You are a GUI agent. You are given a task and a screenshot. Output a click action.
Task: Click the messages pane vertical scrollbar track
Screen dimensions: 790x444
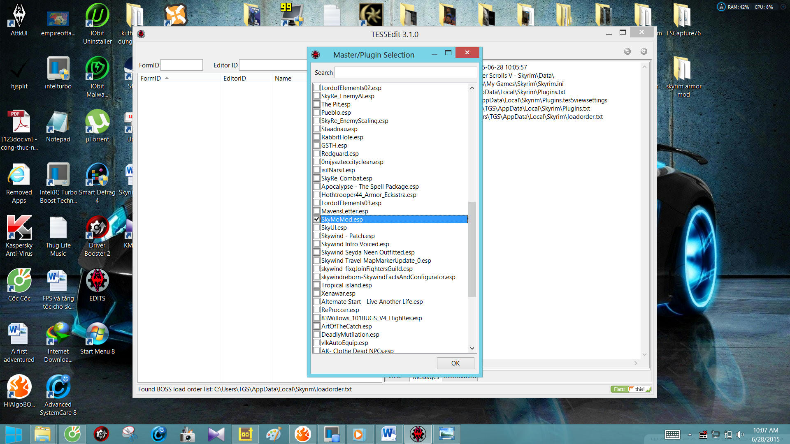(x=645, y=210)
